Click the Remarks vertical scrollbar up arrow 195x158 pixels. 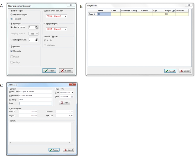[x=72, y=124]
